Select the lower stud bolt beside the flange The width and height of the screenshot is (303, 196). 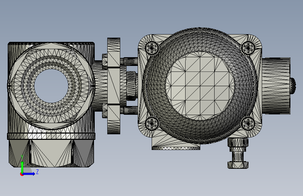click(x=129, y=110)
